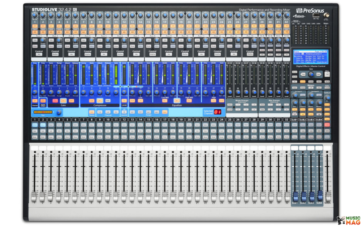Screen dimensions: 362x226
Task: Click the FX A Level knob
Action: pyautogui.click(x=262, y=40)
